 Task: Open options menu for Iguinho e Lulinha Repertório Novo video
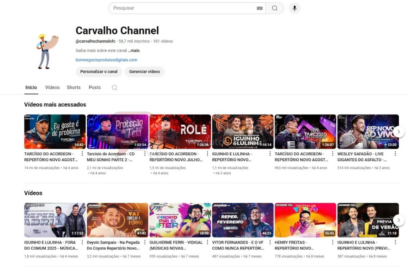pyautogui.click(x=270, y=154)
